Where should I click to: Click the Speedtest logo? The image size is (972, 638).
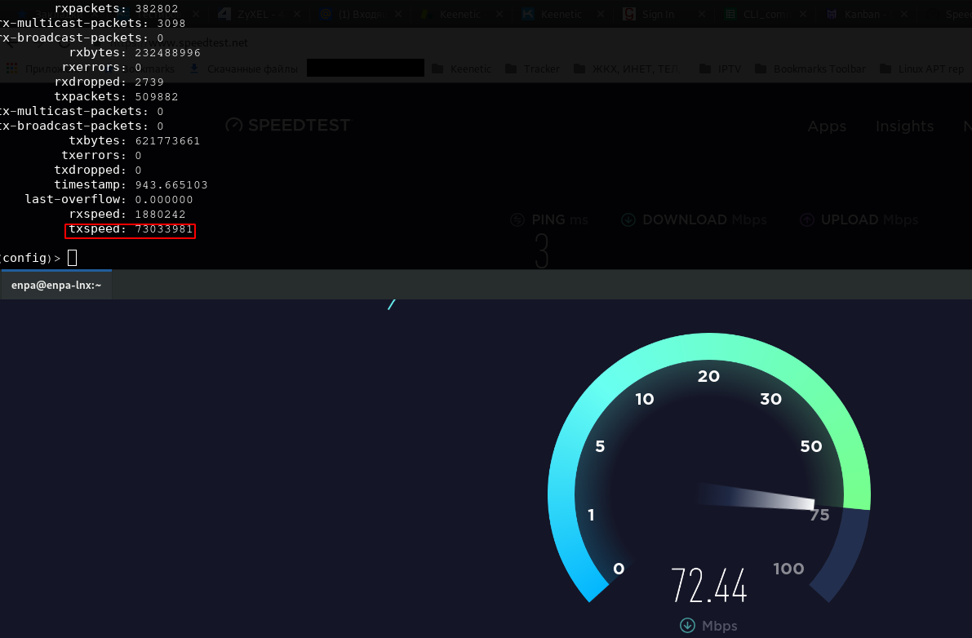288,125
